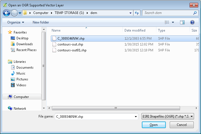Click the New folder button
The height and width of the screenshot is (134, 201).
[x=41, y=22]
